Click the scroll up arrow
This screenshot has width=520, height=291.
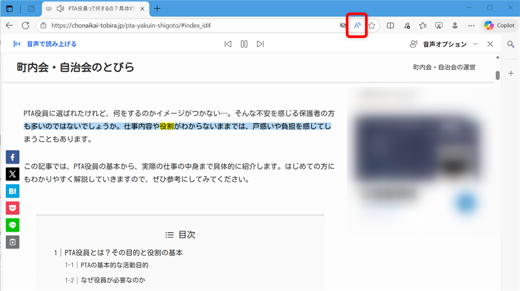tap(498, 57)
